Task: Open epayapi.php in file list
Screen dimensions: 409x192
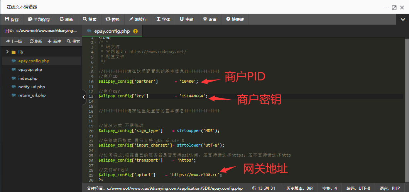Action: [30, 70]
